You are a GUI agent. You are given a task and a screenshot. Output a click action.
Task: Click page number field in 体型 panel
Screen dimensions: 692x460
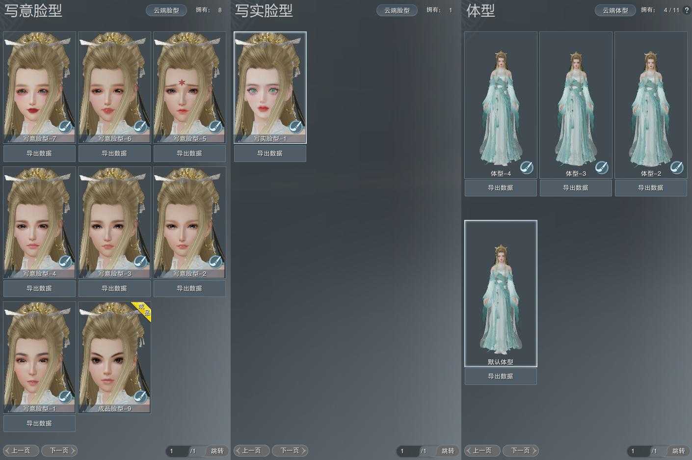[x=639, y=451]
